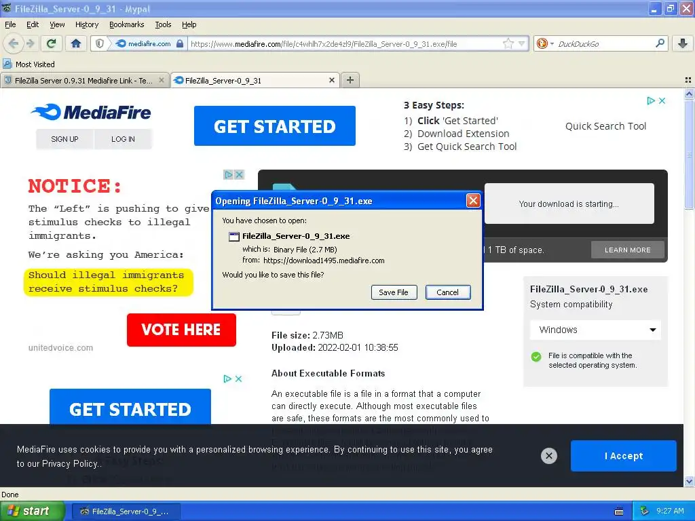Viewport: 695px width, 521px height.
Task: Close the FileZilla Server Mediafire Link tab
Action: click(162, 80)
